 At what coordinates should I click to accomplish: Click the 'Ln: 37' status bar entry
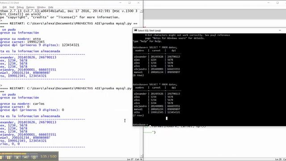pos(130,159)
